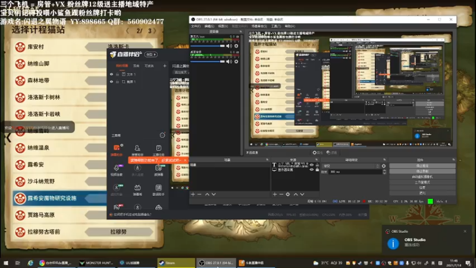Click 启动虚拟摄像机 button in OBS

(422, 176)
